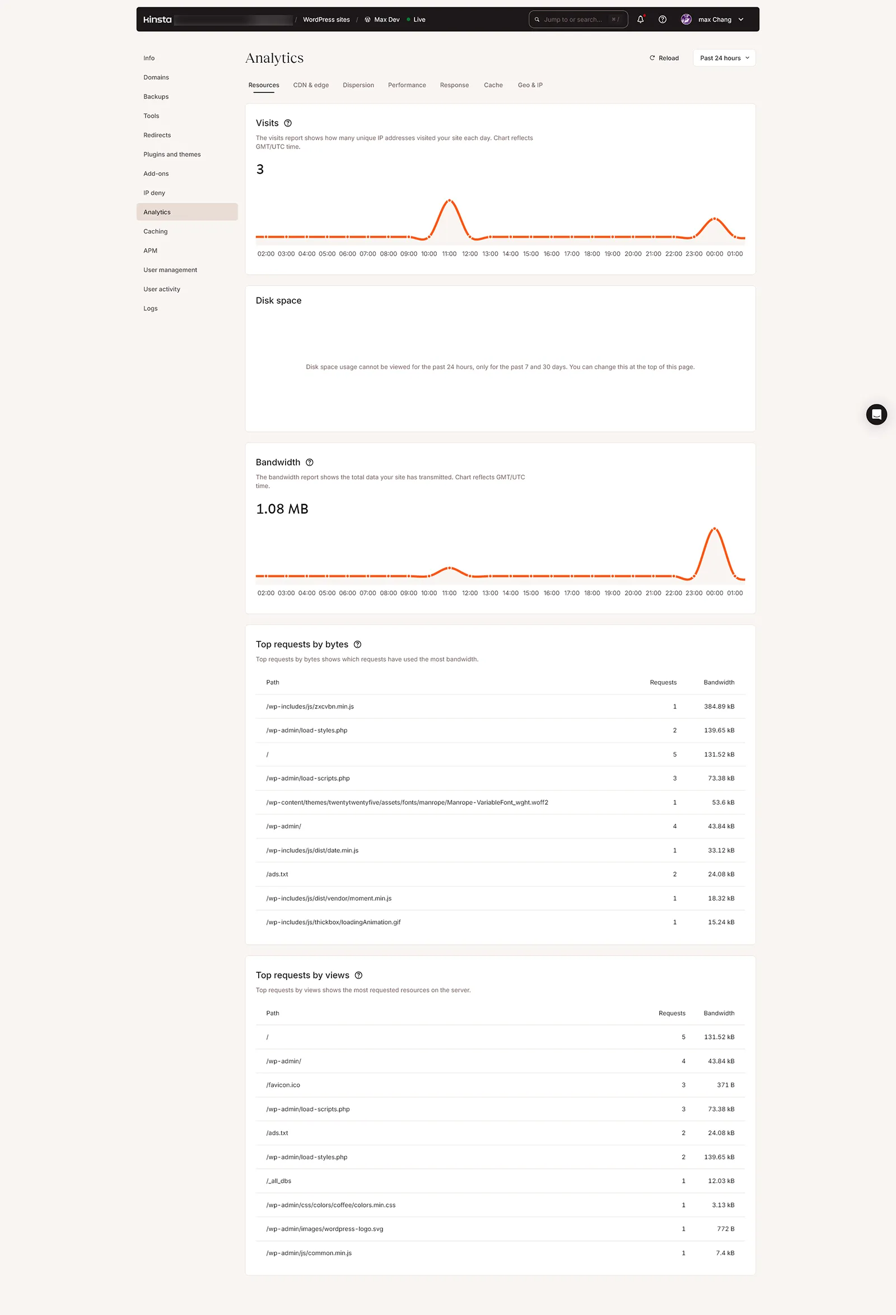Open IP deny in the sidebar
Viewport: 896px width, 1315px height.
click(187, 193)
